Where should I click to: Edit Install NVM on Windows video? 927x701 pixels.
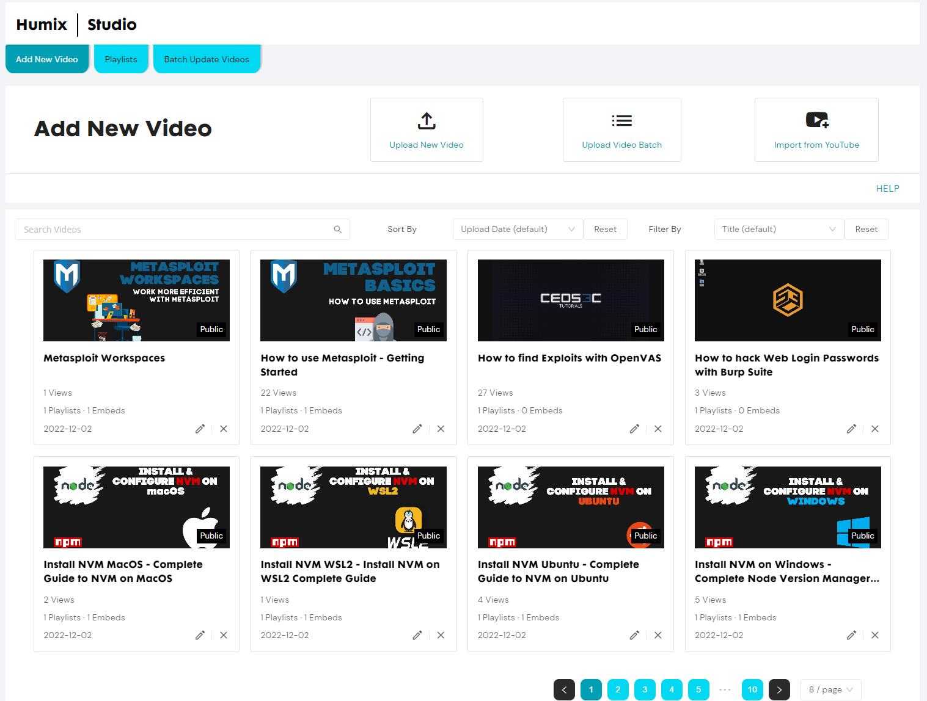851,635
